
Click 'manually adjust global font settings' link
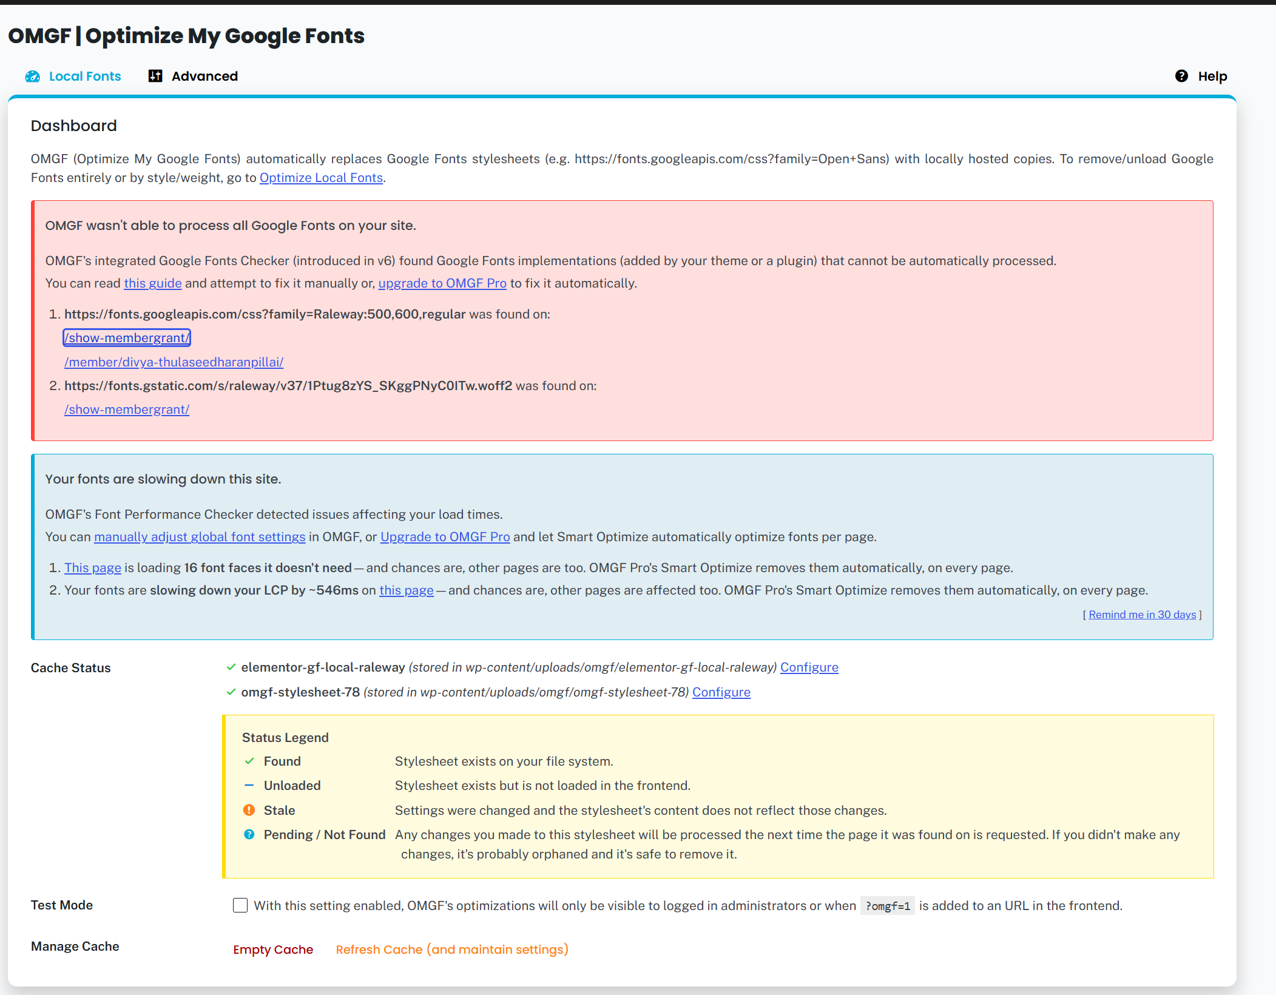point(200,537)
